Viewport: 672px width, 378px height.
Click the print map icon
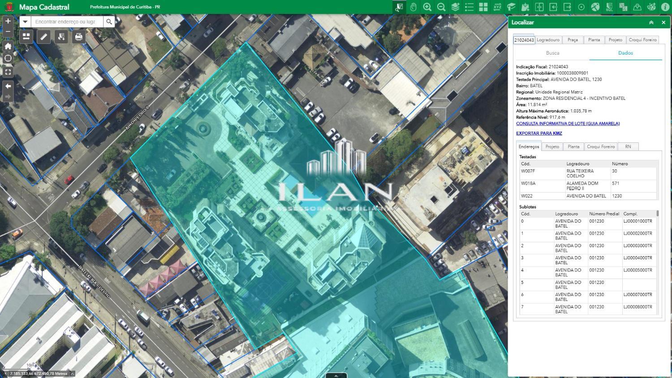click(x=79, y=37)
